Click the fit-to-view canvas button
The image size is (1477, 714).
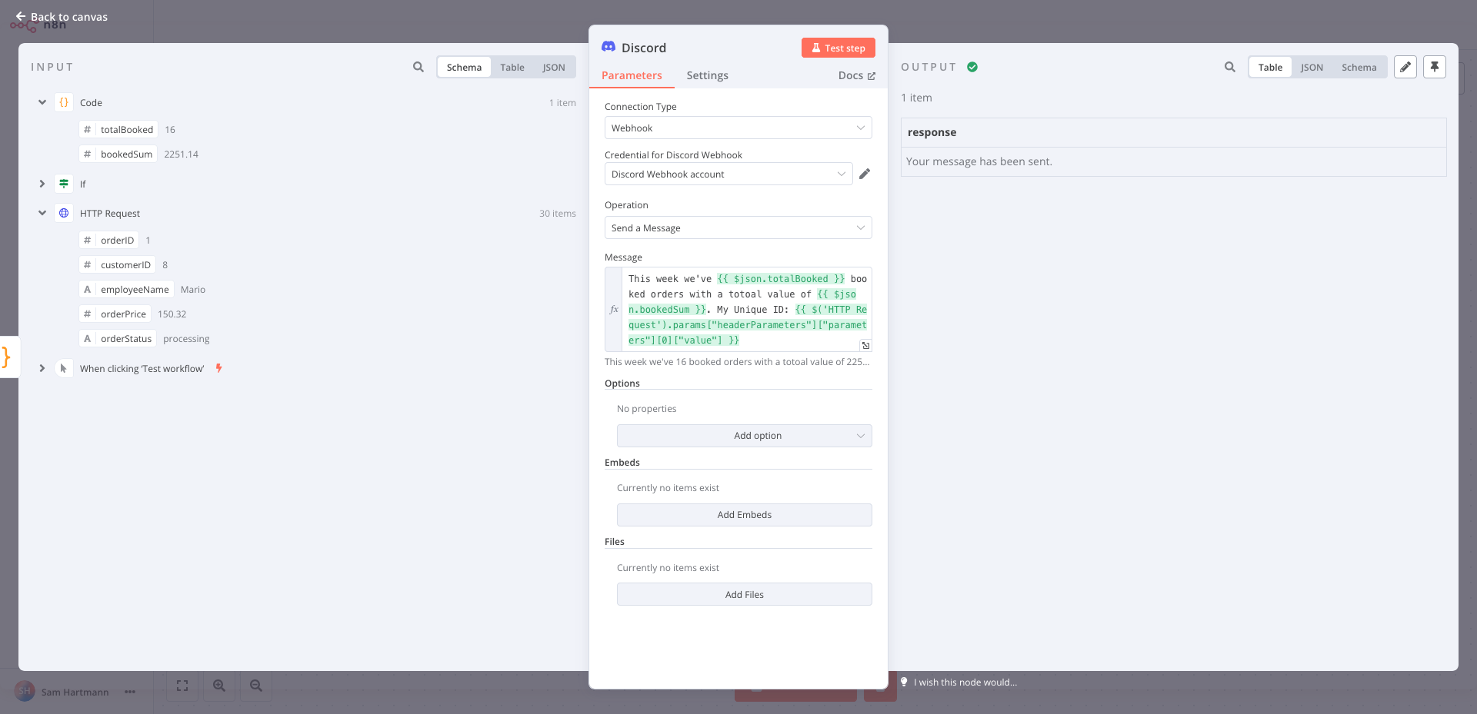click(x=182, y=686)
